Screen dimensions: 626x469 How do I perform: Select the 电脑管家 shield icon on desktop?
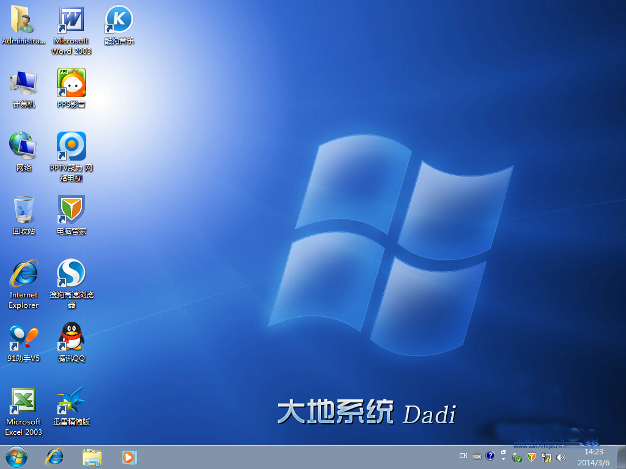pos(71,210)
